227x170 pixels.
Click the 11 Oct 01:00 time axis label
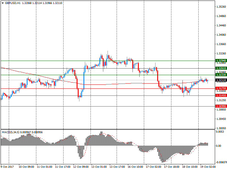pyautogui.click(x=45, y=167)
